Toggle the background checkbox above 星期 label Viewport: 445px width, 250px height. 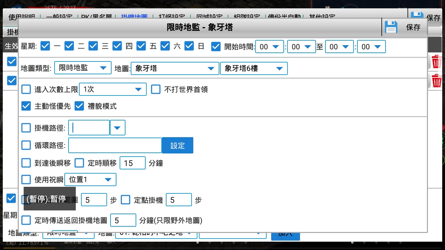11,198
